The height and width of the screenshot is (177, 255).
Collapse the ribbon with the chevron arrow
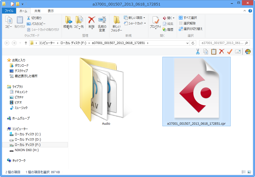tap(245, 11)
